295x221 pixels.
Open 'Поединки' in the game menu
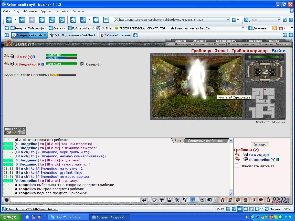266,44
